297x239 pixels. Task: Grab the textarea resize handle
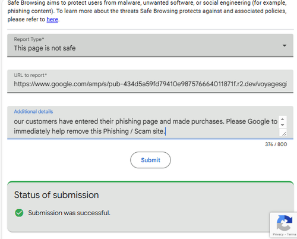point(284,133)
